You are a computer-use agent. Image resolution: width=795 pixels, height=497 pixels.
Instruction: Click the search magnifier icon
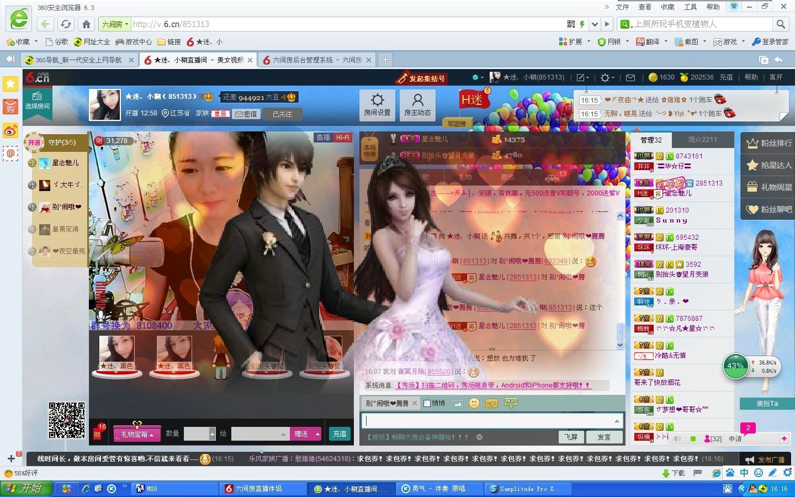tap(781, 24)
